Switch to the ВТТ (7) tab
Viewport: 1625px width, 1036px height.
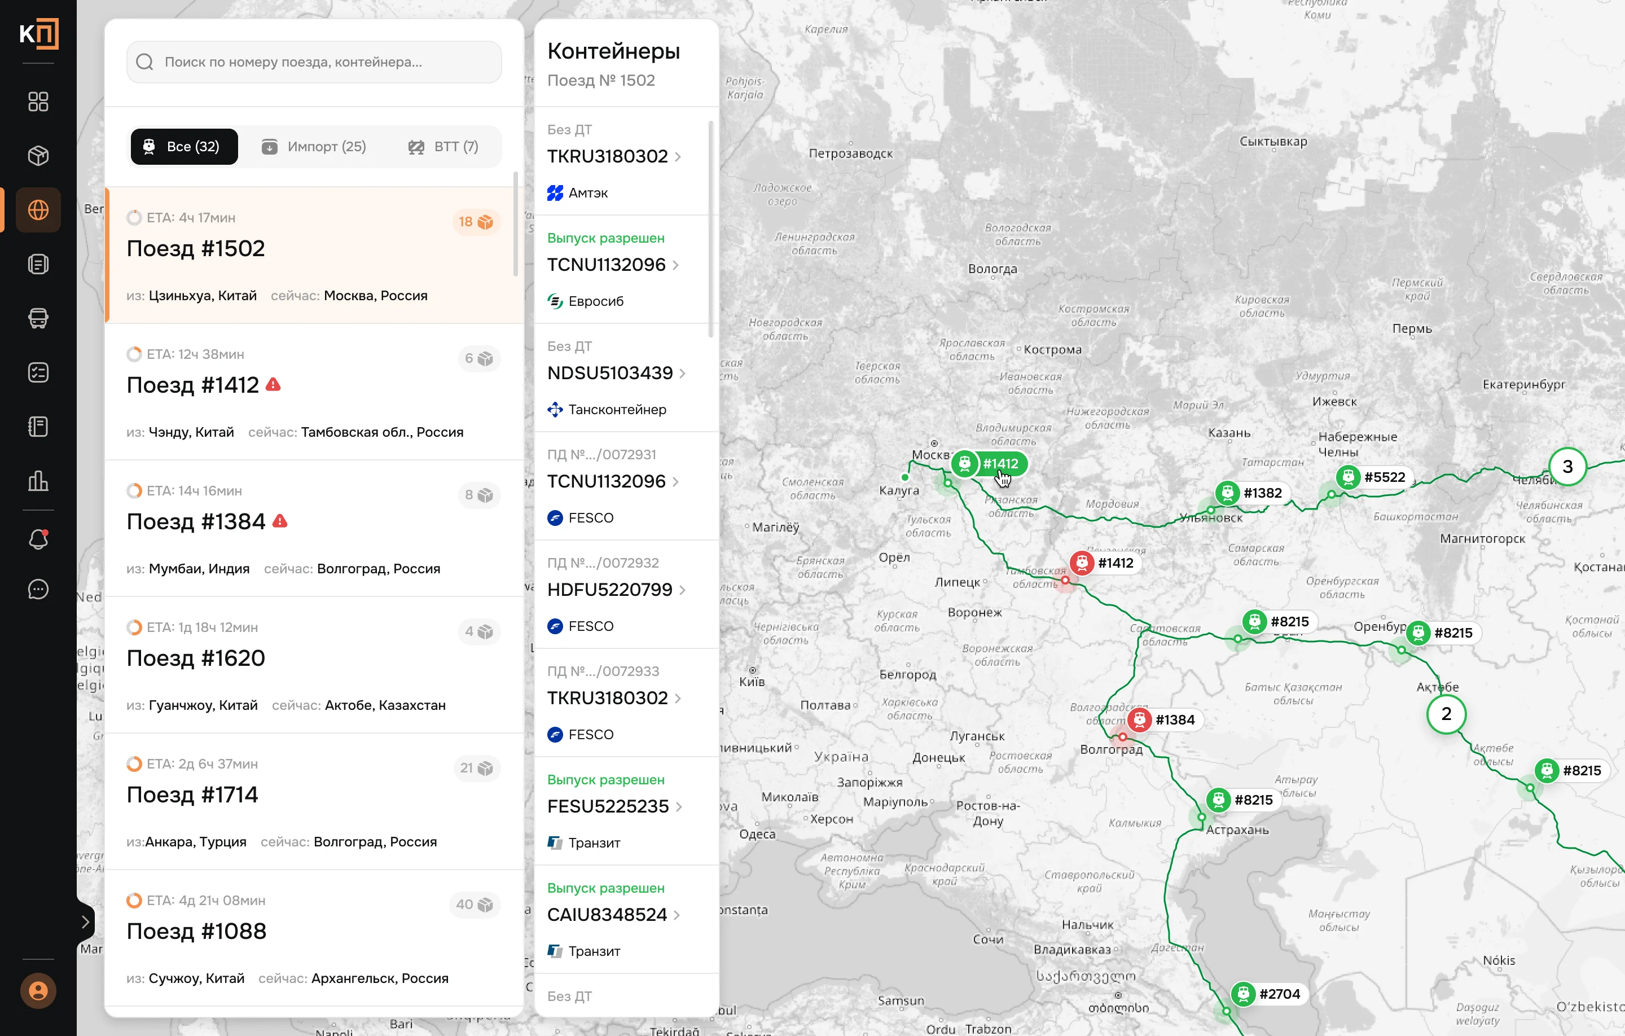(x=443, y=147)
